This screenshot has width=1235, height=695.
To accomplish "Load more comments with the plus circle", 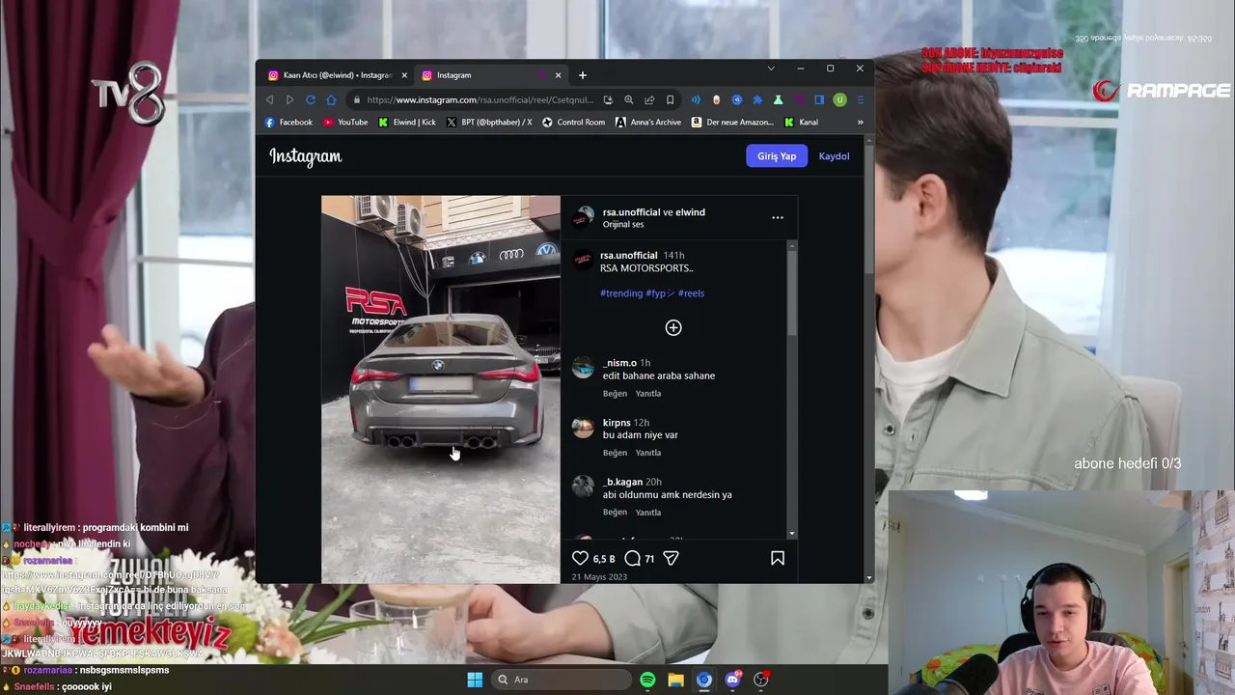I will tap(673, 328).
